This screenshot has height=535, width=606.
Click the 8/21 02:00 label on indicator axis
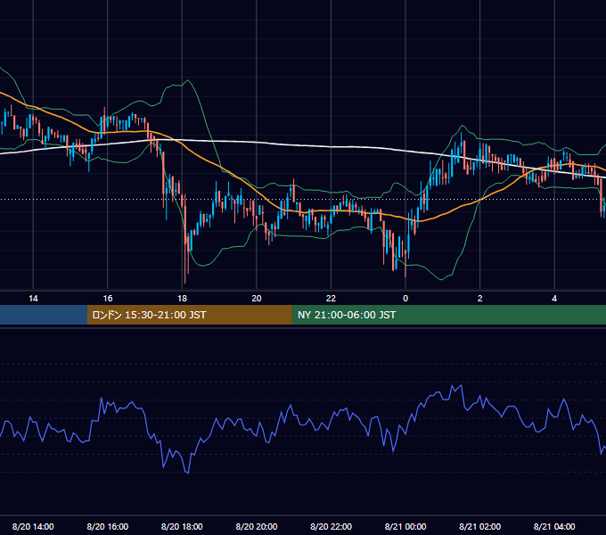click(480, 526)
